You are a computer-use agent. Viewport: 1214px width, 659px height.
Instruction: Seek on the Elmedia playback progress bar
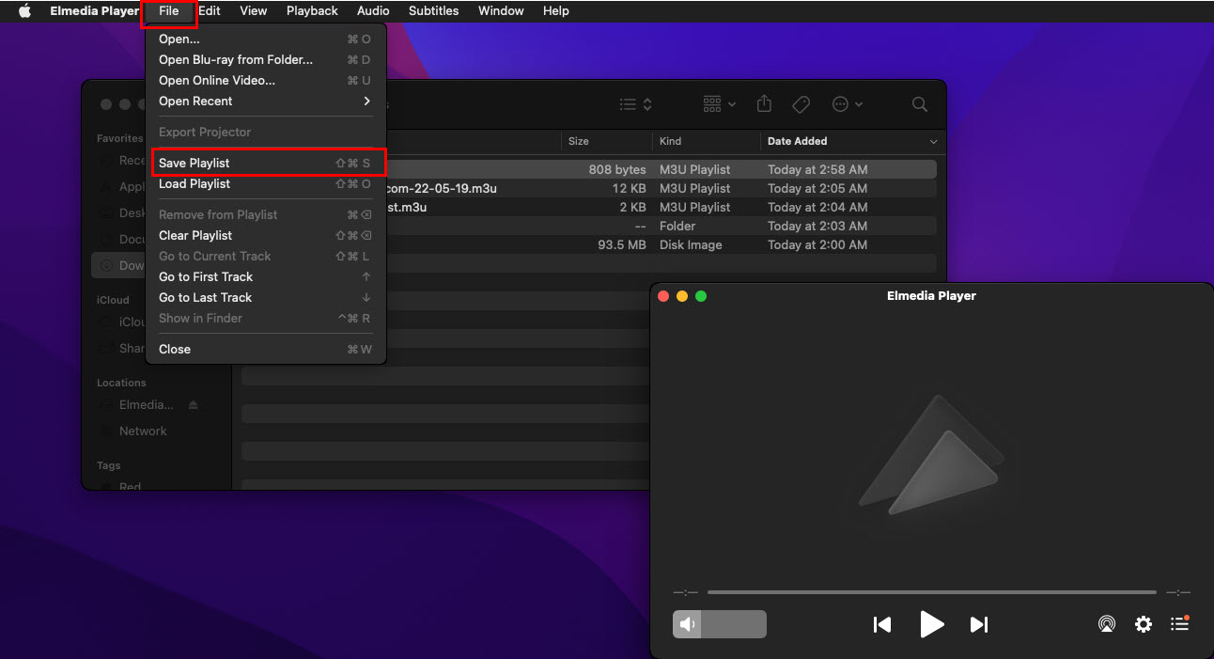point(931,592)
